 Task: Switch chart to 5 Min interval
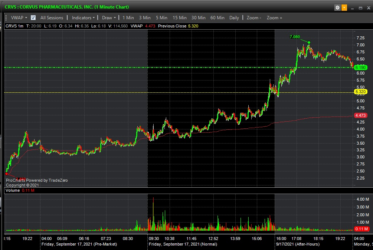point(161,18)
